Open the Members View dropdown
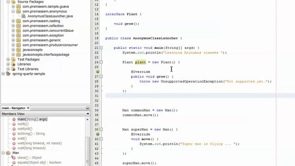Viewport: 295px width, 166px height. click(x=88, y=114)
